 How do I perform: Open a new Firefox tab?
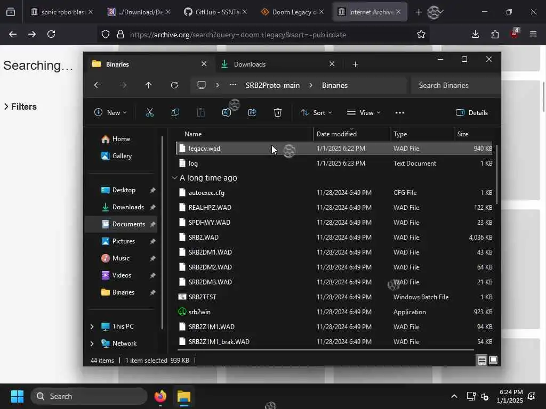pos(419,12)
